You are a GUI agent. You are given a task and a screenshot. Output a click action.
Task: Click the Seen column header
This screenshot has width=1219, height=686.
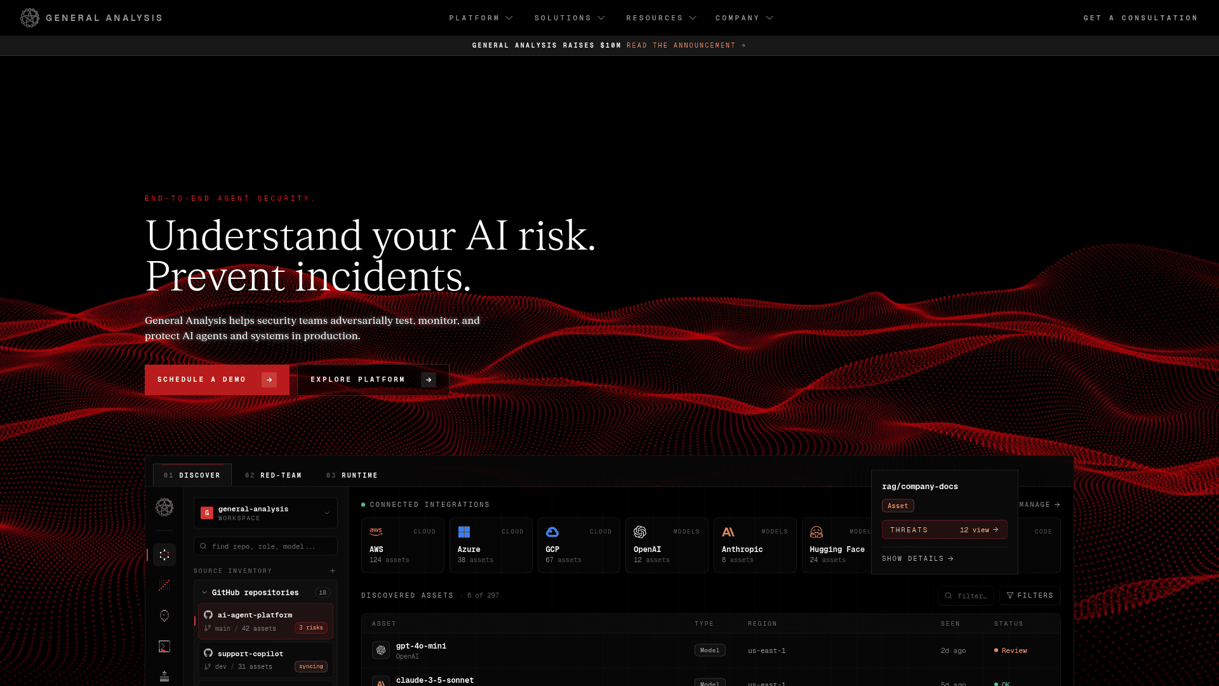tap(950, 624)
